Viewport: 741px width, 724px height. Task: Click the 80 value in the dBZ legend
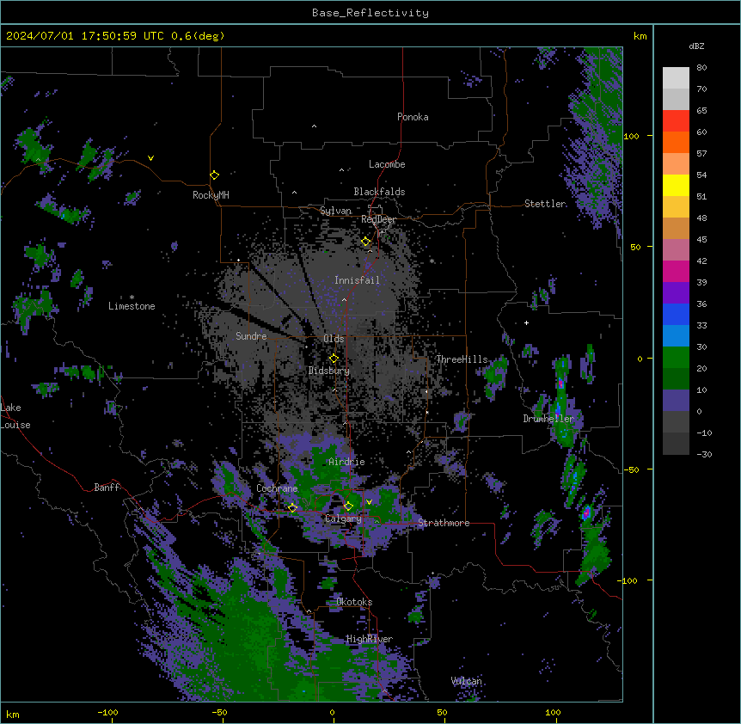pos(701,68)
